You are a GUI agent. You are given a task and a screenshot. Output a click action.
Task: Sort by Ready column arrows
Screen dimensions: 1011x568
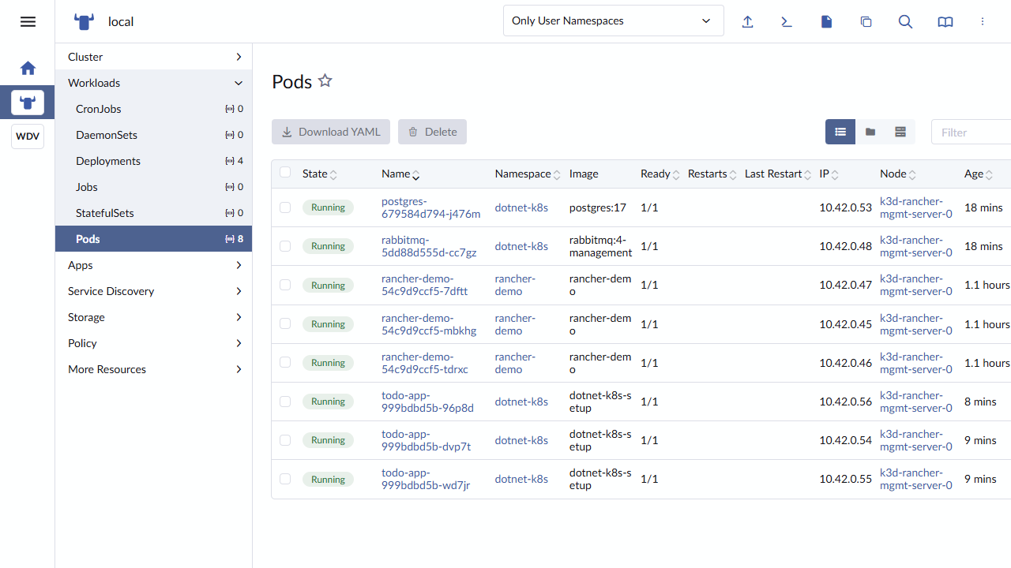(676, 174)
